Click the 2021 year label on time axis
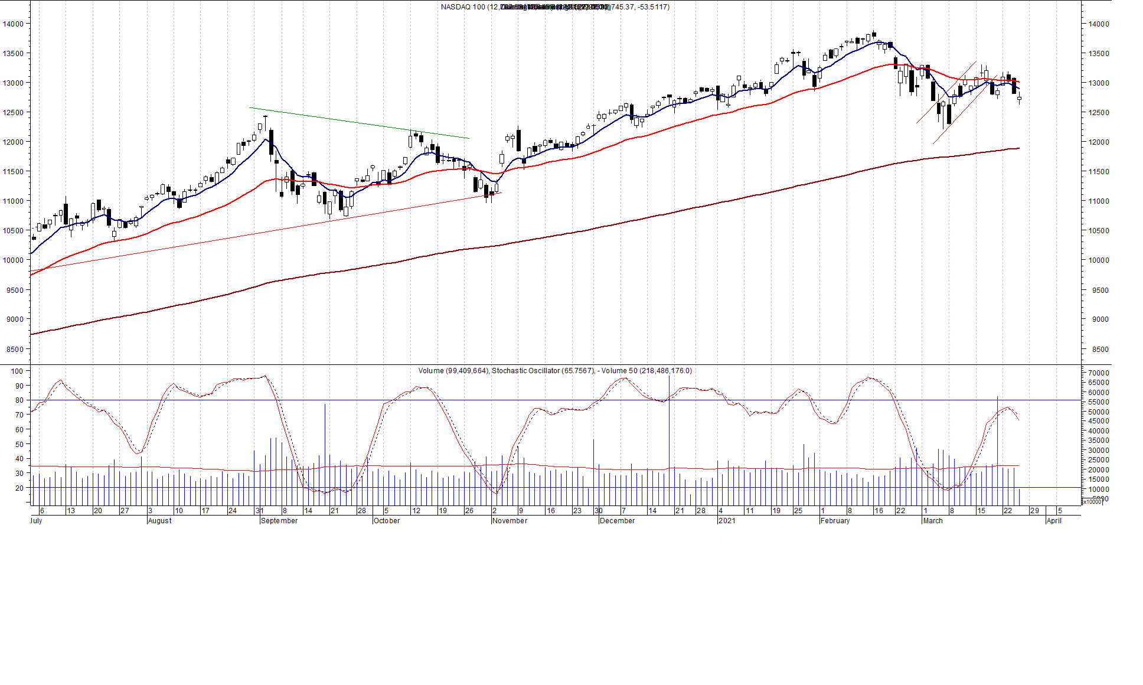This screenshot has height=685, width=1143. 727,521
